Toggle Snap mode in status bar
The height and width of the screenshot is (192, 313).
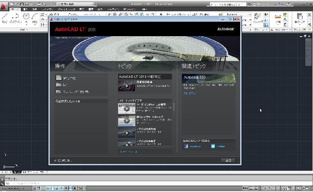(x=34, y=188)
